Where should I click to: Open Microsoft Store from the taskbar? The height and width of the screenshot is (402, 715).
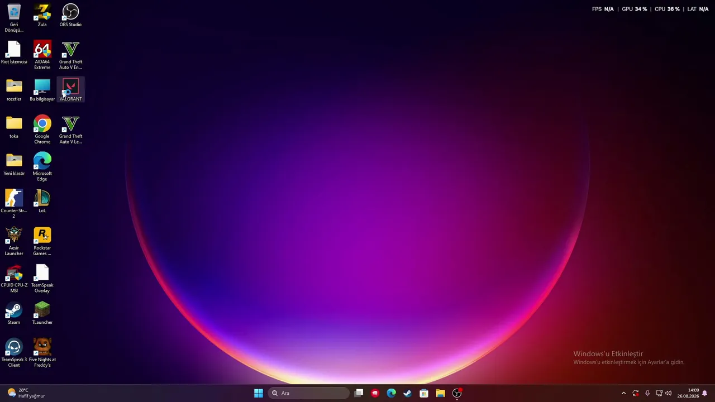click(x=424, y=393)
